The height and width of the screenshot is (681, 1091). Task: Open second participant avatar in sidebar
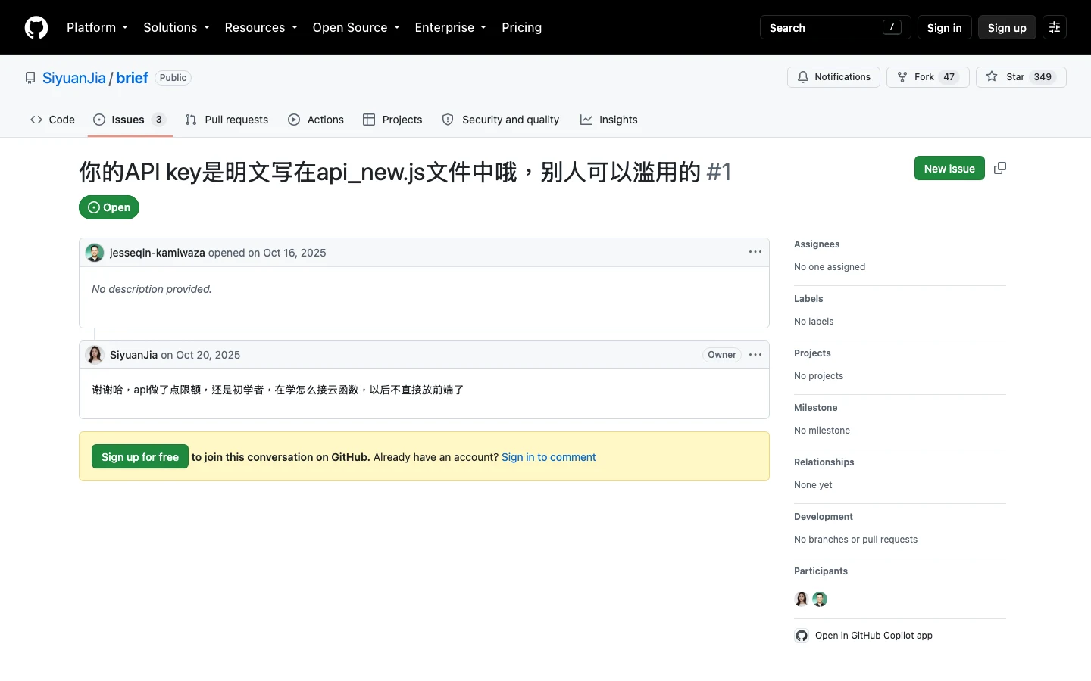pos(820,599)
